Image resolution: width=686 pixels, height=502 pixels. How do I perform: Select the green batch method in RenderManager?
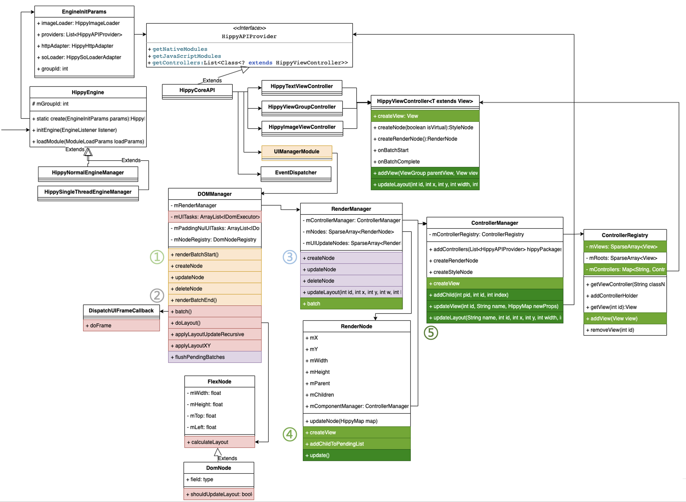(351, 304)
